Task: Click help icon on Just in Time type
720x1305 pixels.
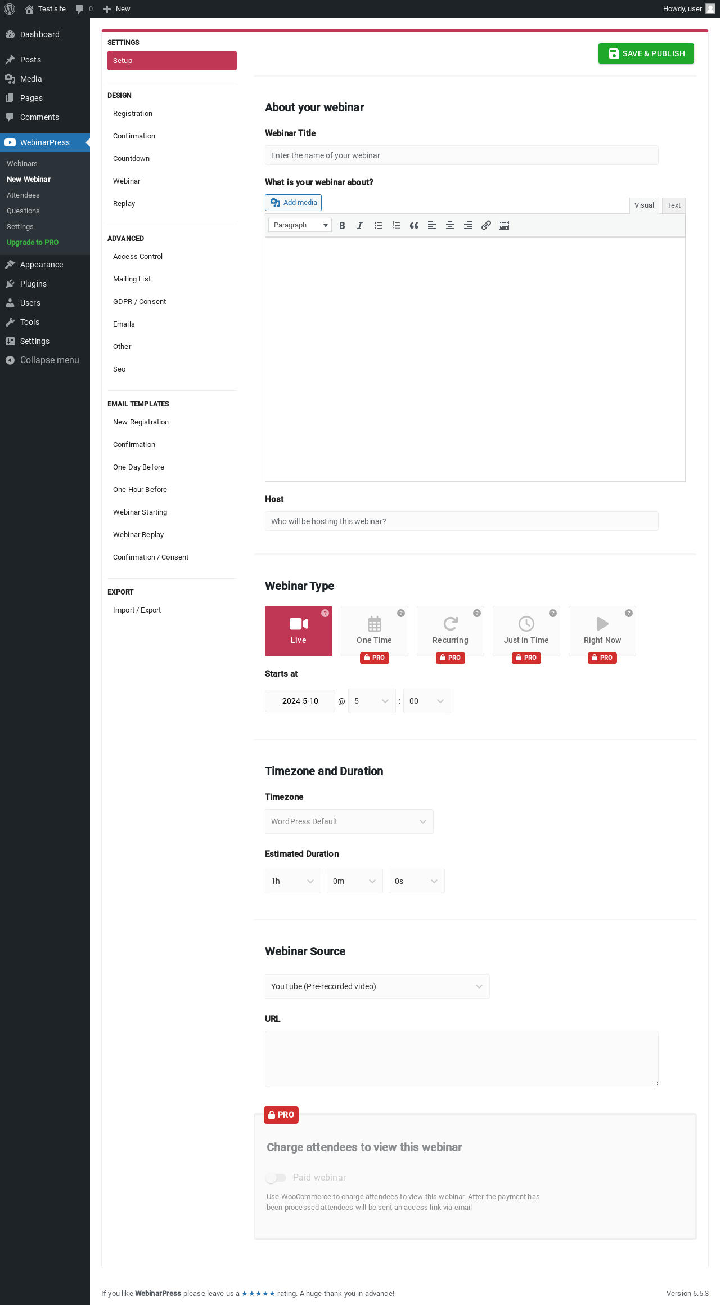Action: (x=553, y=613)
